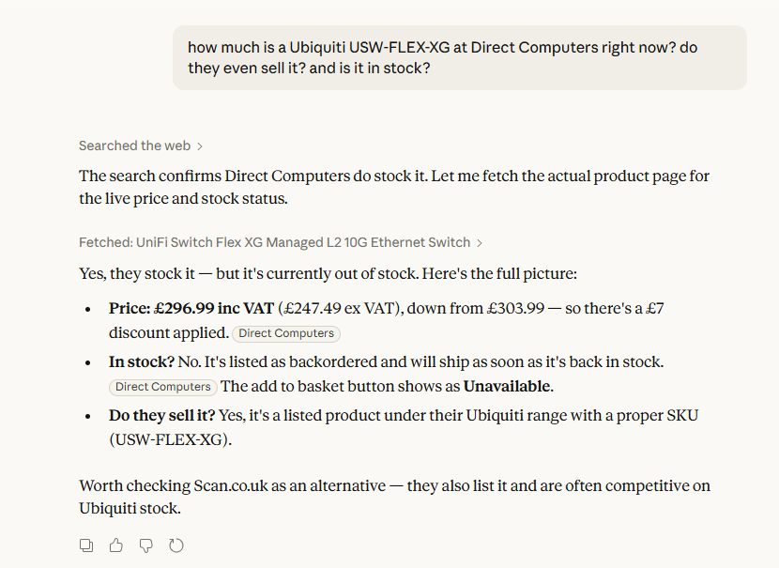Click the bold "Unavailable" text
The height and width of the screenshot is (568, 779).
click(x=507, y=386)
